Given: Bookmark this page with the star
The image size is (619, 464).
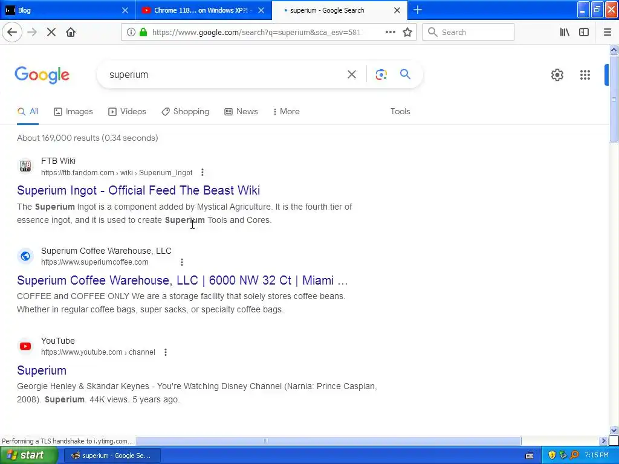Looking at the screenshot, I should tap(407, 33).
